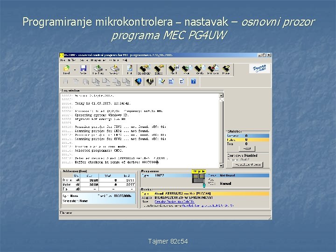The image size is (336, 252).
Task: Click the Reset button in Statistics
Action: pyautogui.click(x=247, y=148)
